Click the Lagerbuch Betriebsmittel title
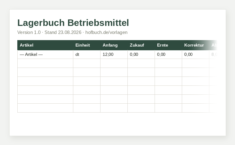The height and width of the screenshot is (145, 235). click(73, 23)
